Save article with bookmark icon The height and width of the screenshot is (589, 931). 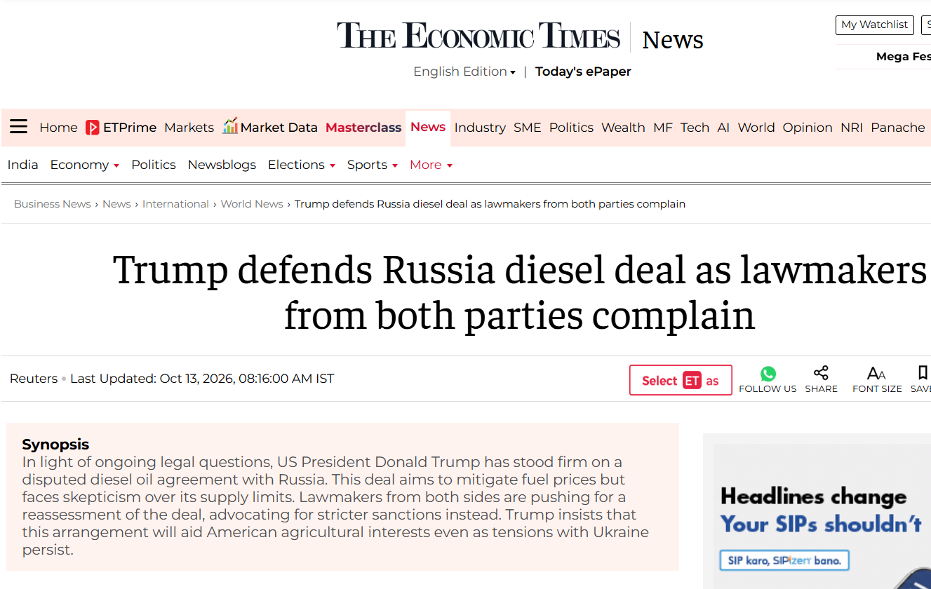pyautogui.click(x=923, y=372)
